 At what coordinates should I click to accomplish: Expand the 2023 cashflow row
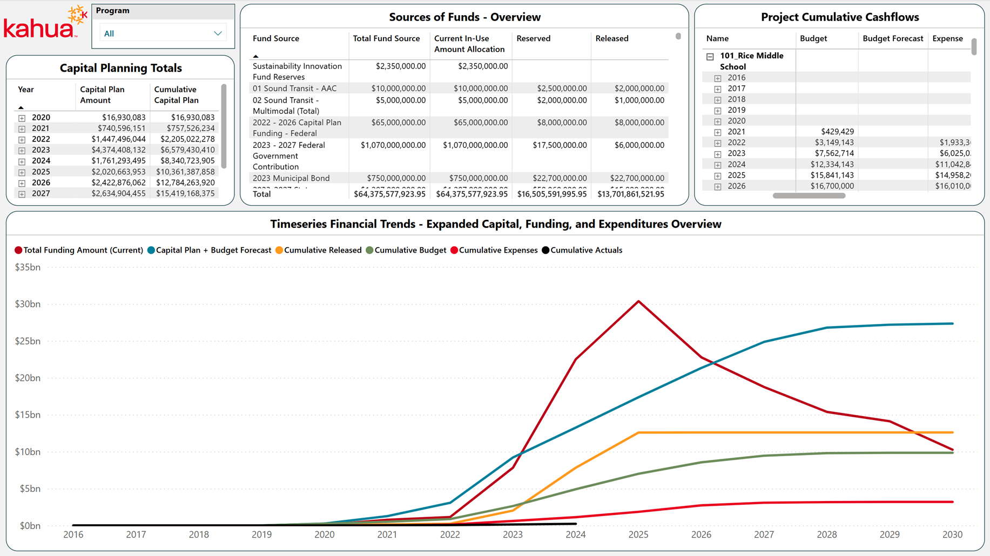click(x=718, y=154)
